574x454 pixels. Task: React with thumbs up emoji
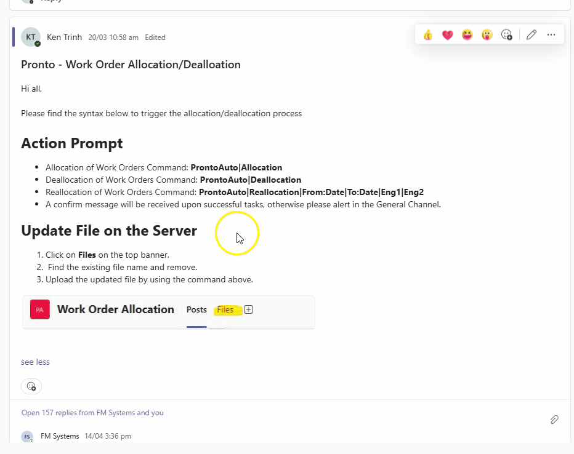[427, 35]
